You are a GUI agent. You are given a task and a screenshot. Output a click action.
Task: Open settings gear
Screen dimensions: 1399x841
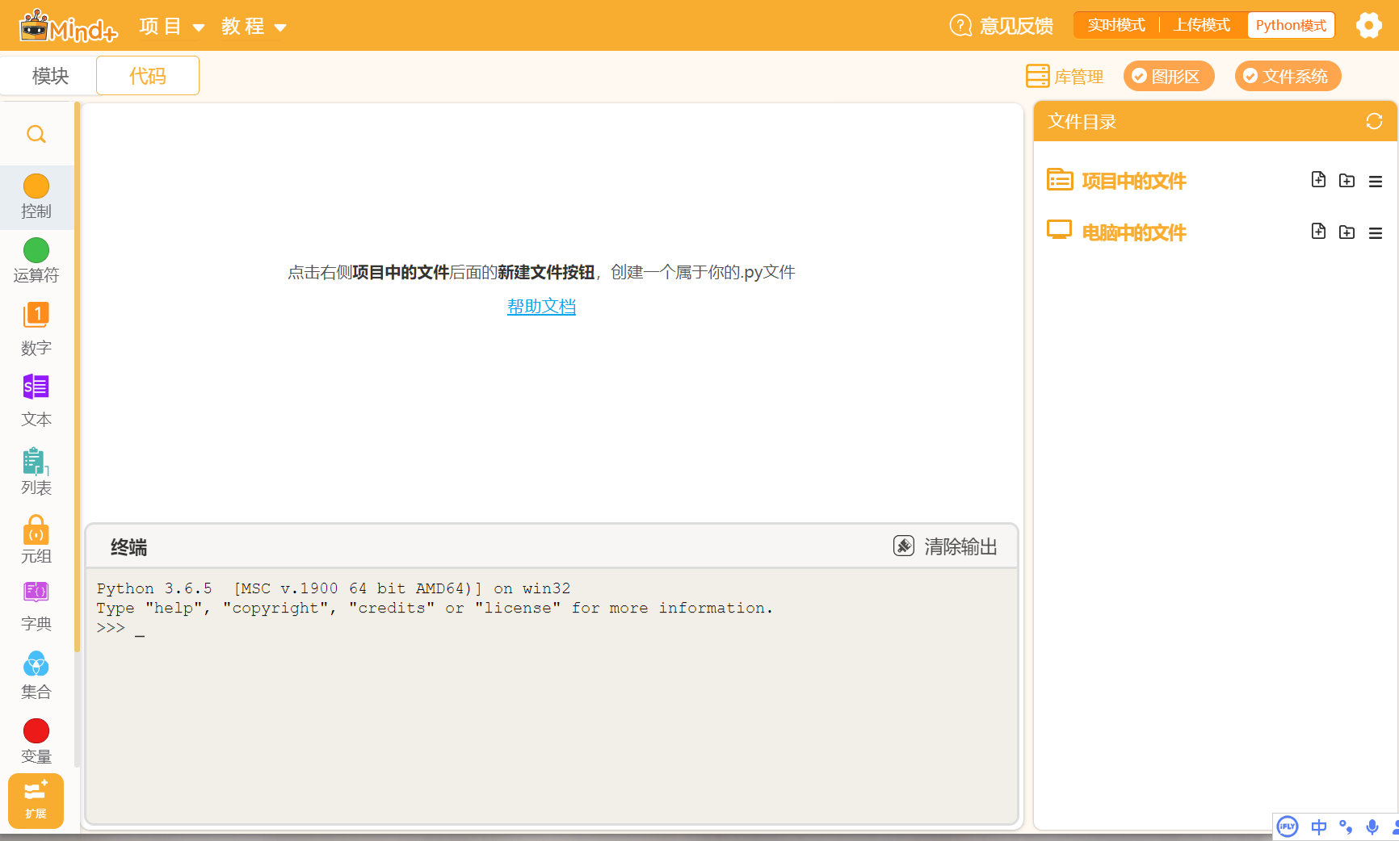pyautogui.click(x=1368, y=25)
